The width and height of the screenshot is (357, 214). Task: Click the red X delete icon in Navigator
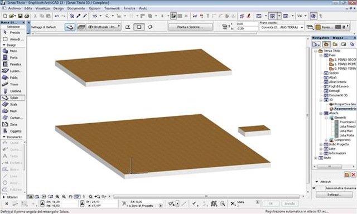click(x=353, y=174)
